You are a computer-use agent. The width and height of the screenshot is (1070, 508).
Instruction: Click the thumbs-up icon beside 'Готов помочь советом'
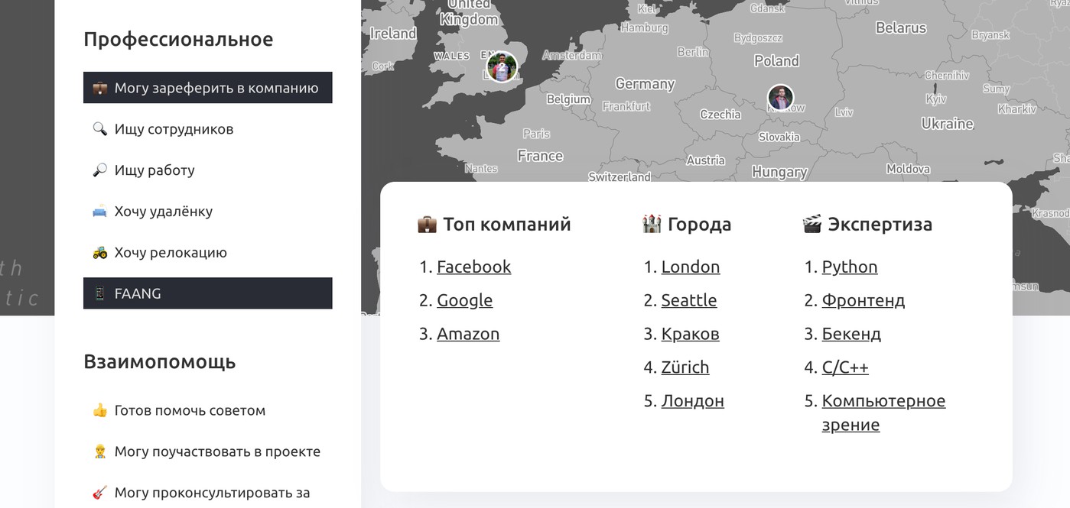point(99,411)
